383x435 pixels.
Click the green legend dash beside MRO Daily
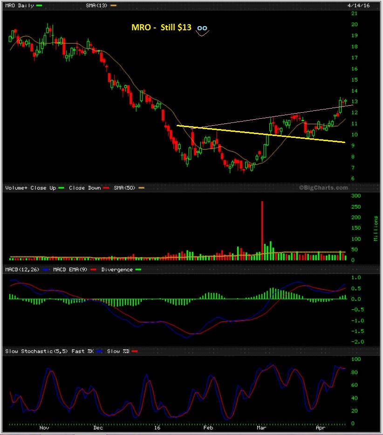point(39,6)
